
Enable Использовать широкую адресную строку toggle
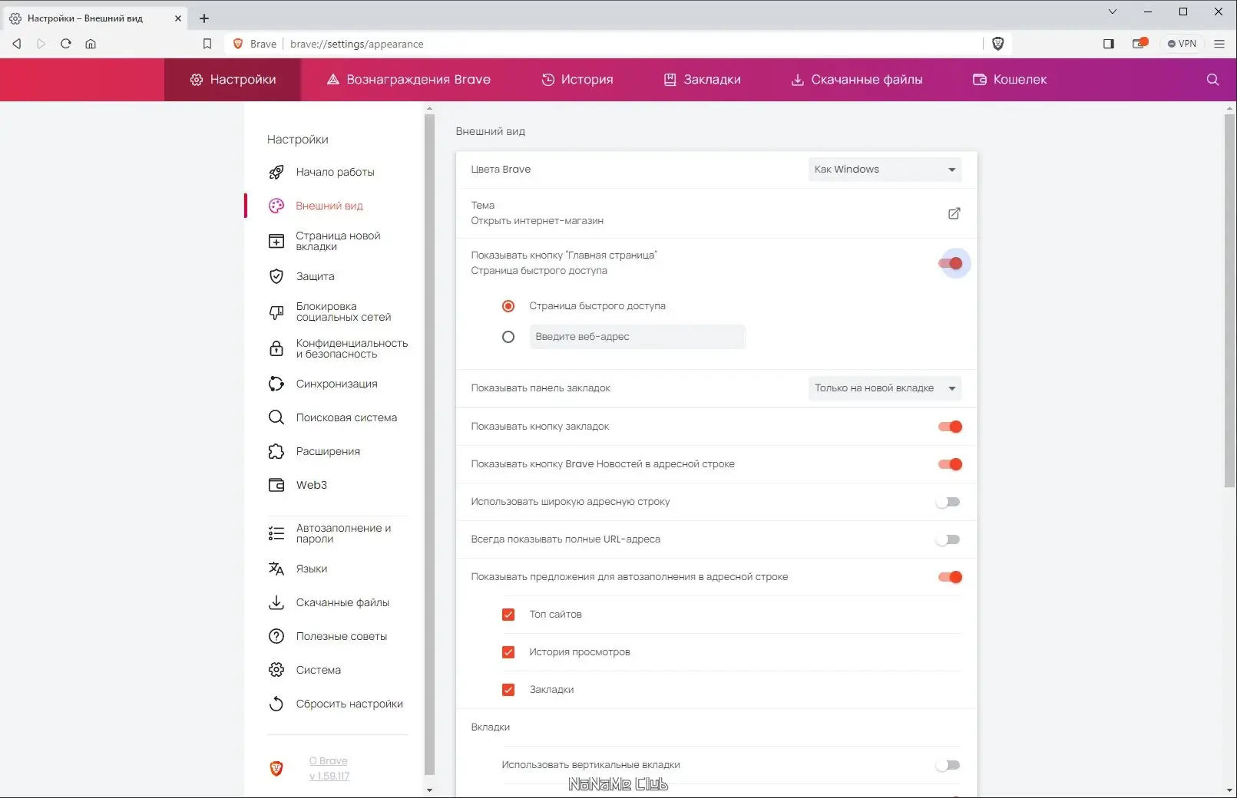coord(948,502)
